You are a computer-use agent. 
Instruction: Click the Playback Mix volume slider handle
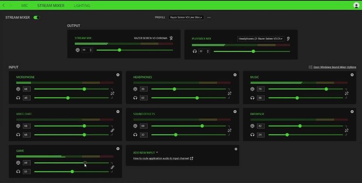pos(253,51)
